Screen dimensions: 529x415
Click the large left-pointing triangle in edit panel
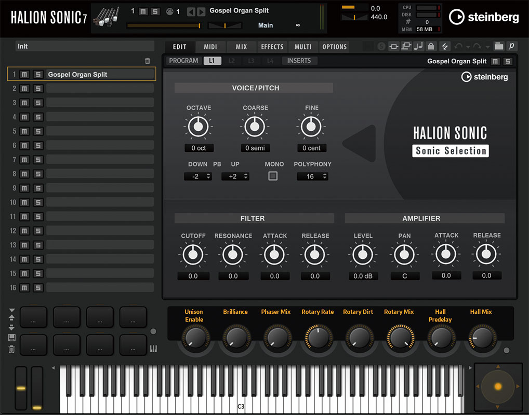click(x=360, y=144)
